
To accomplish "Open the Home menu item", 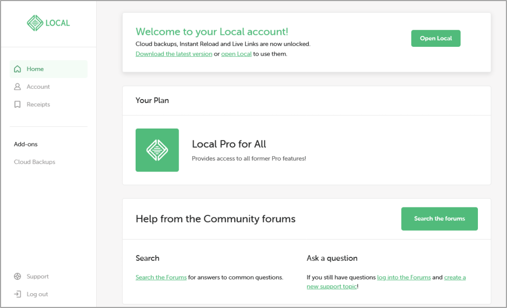I will [48, 69].
